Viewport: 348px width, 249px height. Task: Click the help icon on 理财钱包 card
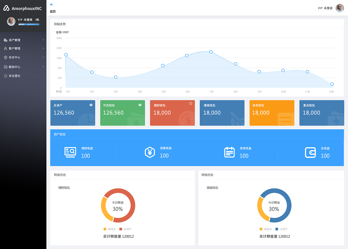coord(191,103)
